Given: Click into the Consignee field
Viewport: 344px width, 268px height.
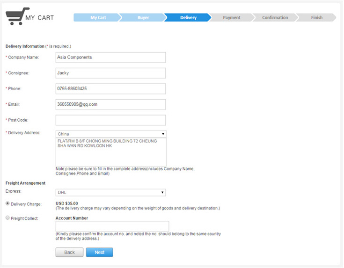Looking at the screenshot, I should (x=110, y=73).
